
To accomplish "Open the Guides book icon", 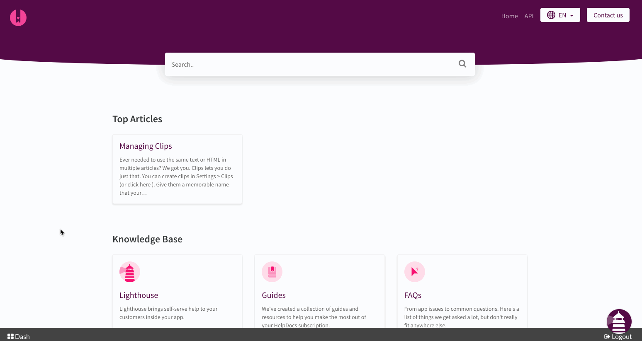I will pyautogui.click(x=272, y=272).
